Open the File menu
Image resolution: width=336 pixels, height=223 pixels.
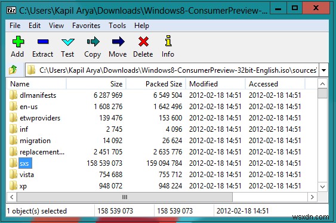[15, 26]
